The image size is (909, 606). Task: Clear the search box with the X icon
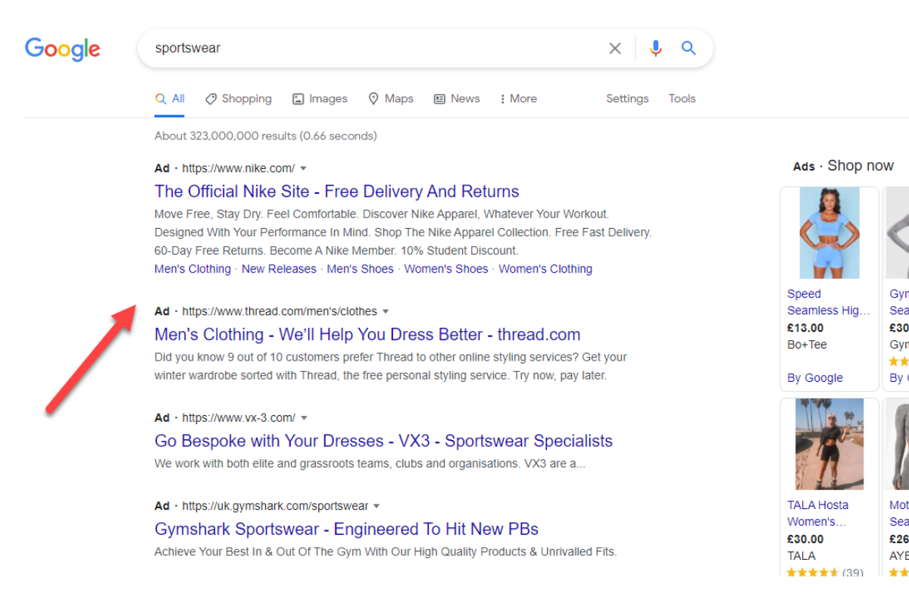(x=615, y=48)
